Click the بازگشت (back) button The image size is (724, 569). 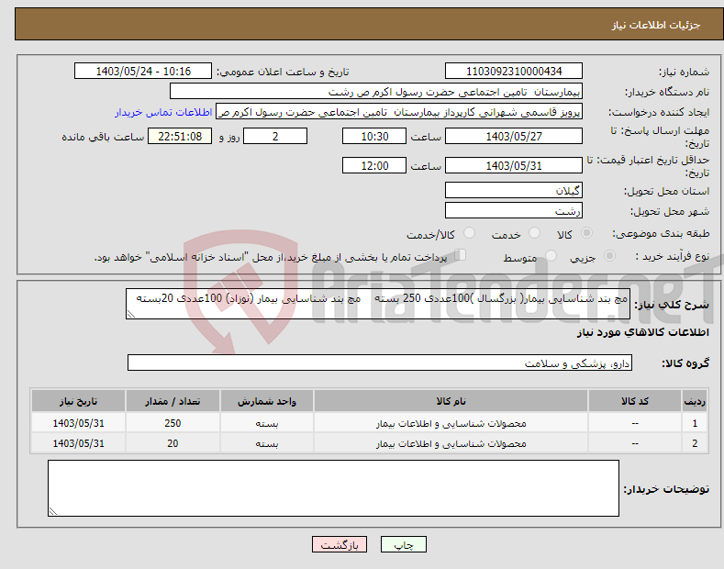click(340, 544)
